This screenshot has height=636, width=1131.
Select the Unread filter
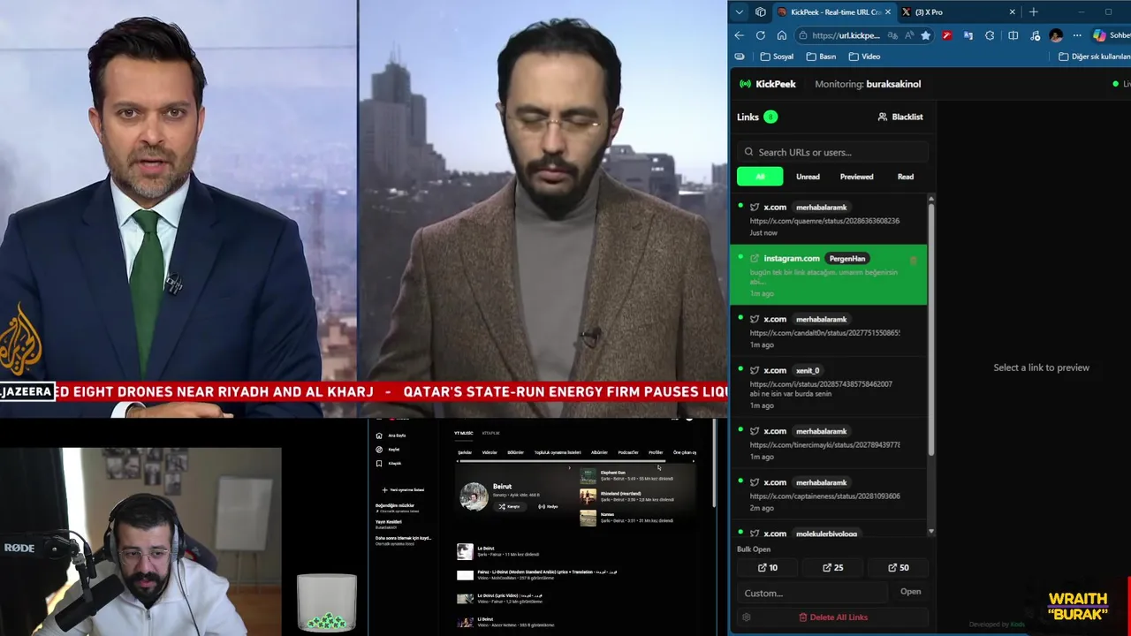point(808,177)
